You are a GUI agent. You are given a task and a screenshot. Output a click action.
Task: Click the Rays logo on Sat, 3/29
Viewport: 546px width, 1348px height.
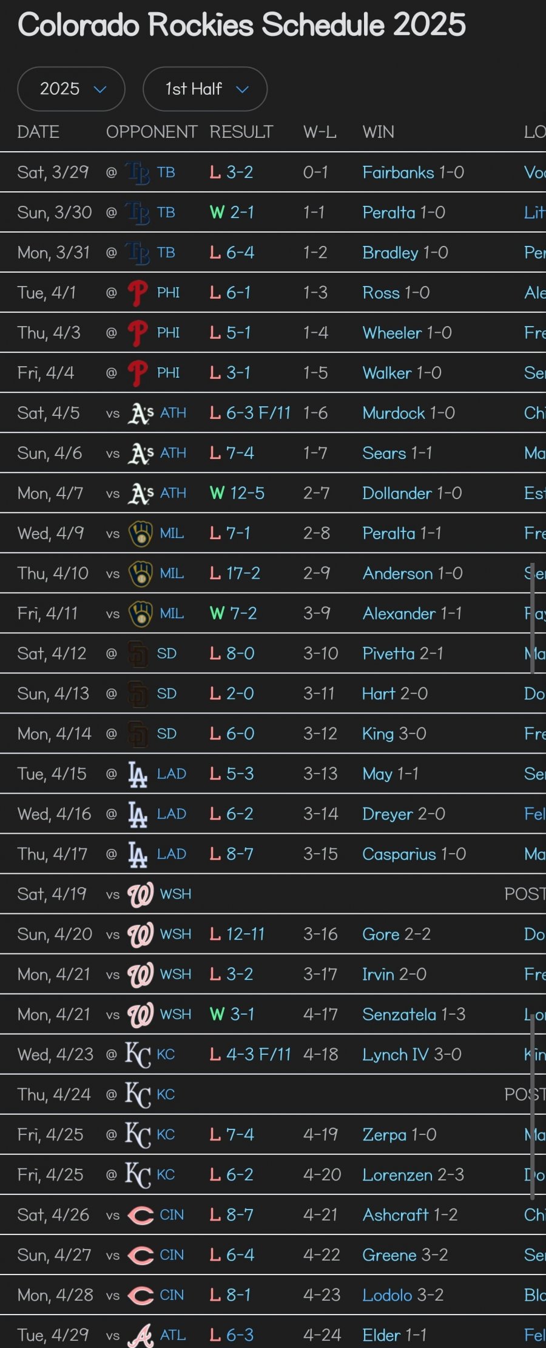pyautogui.click(x=138, y=172)
